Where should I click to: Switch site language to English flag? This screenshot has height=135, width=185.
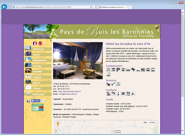click(x=40, y=44)
